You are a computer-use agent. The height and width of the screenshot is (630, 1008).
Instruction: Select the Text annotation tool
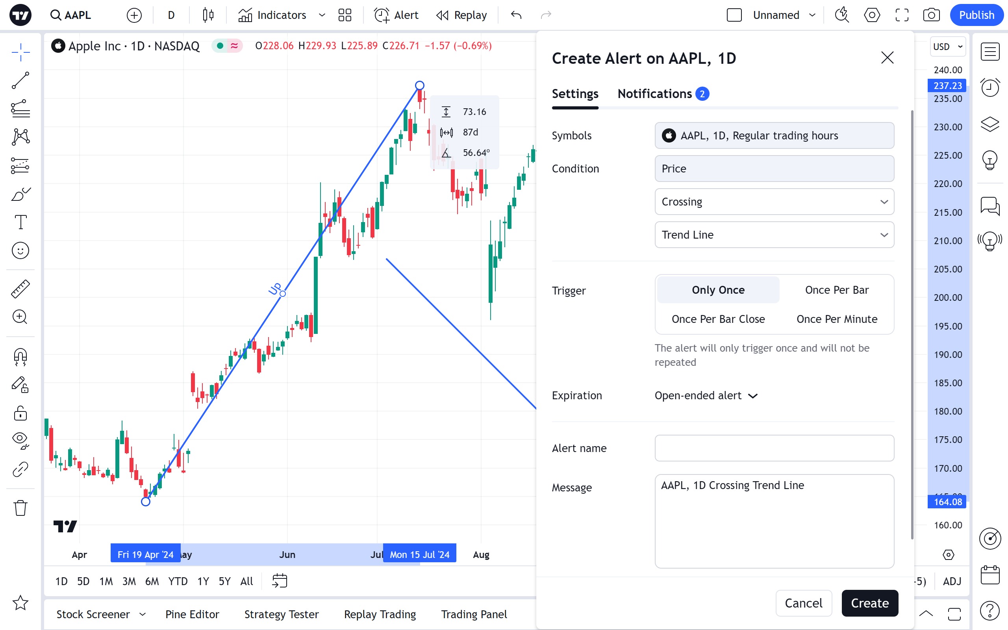pyautogui.click(x=20, y=222)
